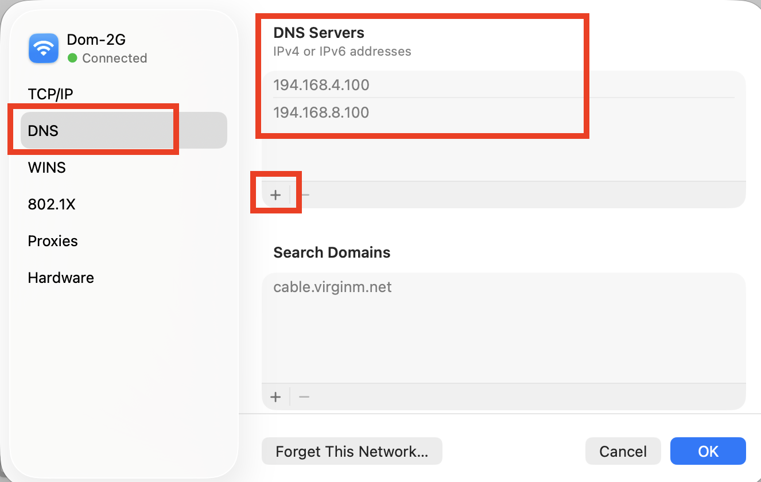The image size is (761, 482).
Task: Switch to the WINS section
Action: (46, 167)
